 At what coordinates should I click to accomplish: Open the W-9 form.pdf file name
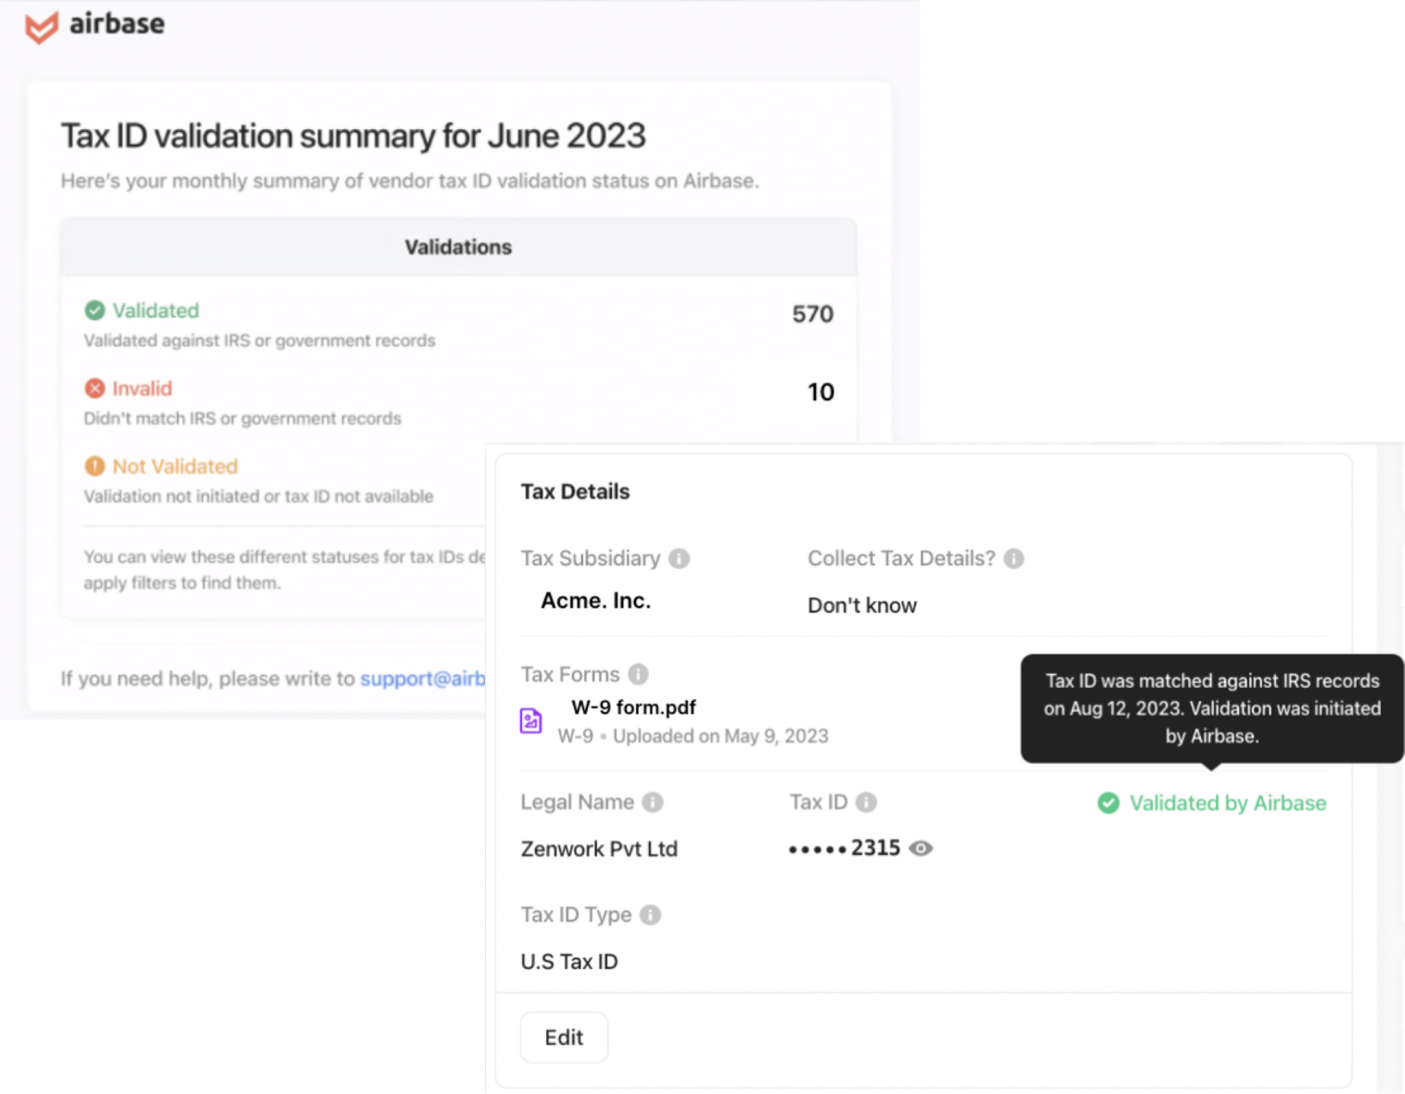click(633, 707)
